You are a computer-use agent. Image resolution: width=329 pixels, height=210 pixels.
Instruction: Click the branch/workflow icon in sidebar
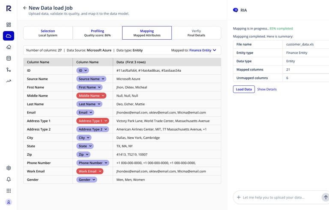coord(9,70)
